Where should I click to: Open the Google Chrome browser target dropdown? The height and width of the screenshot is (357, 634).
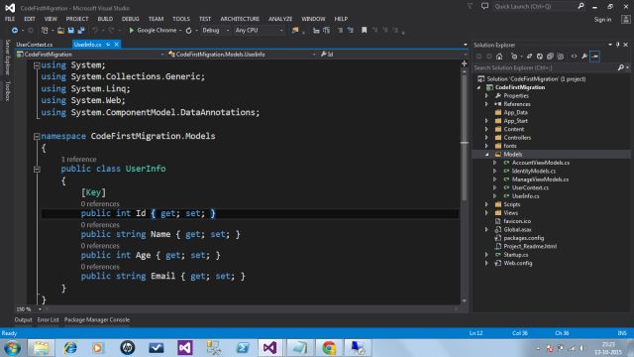(x=180, y=31)
